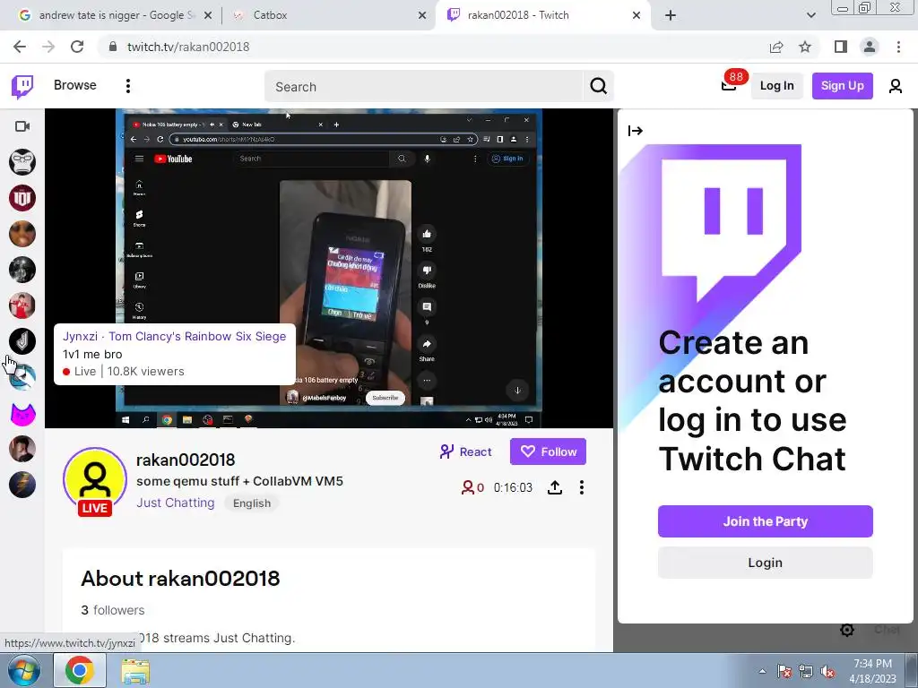Viewport: 918px width, 688px height.
Task: Open the three-dot menu beside Browse
Action: point(127,86)
